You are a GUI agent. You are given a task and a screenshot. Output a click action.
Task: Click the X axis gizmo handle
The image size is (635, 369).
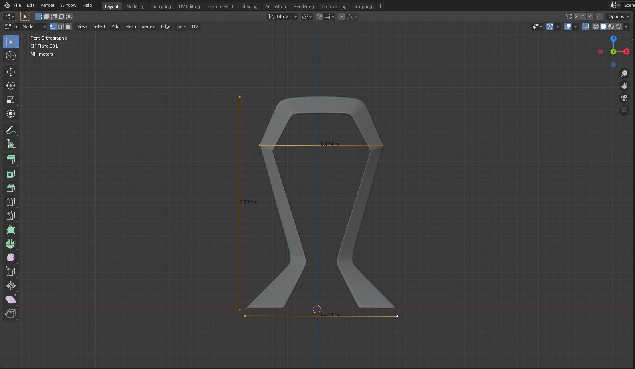pos(627,52)
